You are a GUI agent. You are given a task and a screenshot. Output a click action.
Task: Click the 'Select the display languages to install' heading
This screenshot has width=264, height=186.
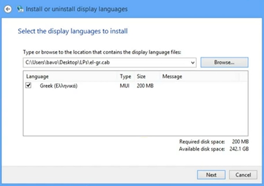73,31
